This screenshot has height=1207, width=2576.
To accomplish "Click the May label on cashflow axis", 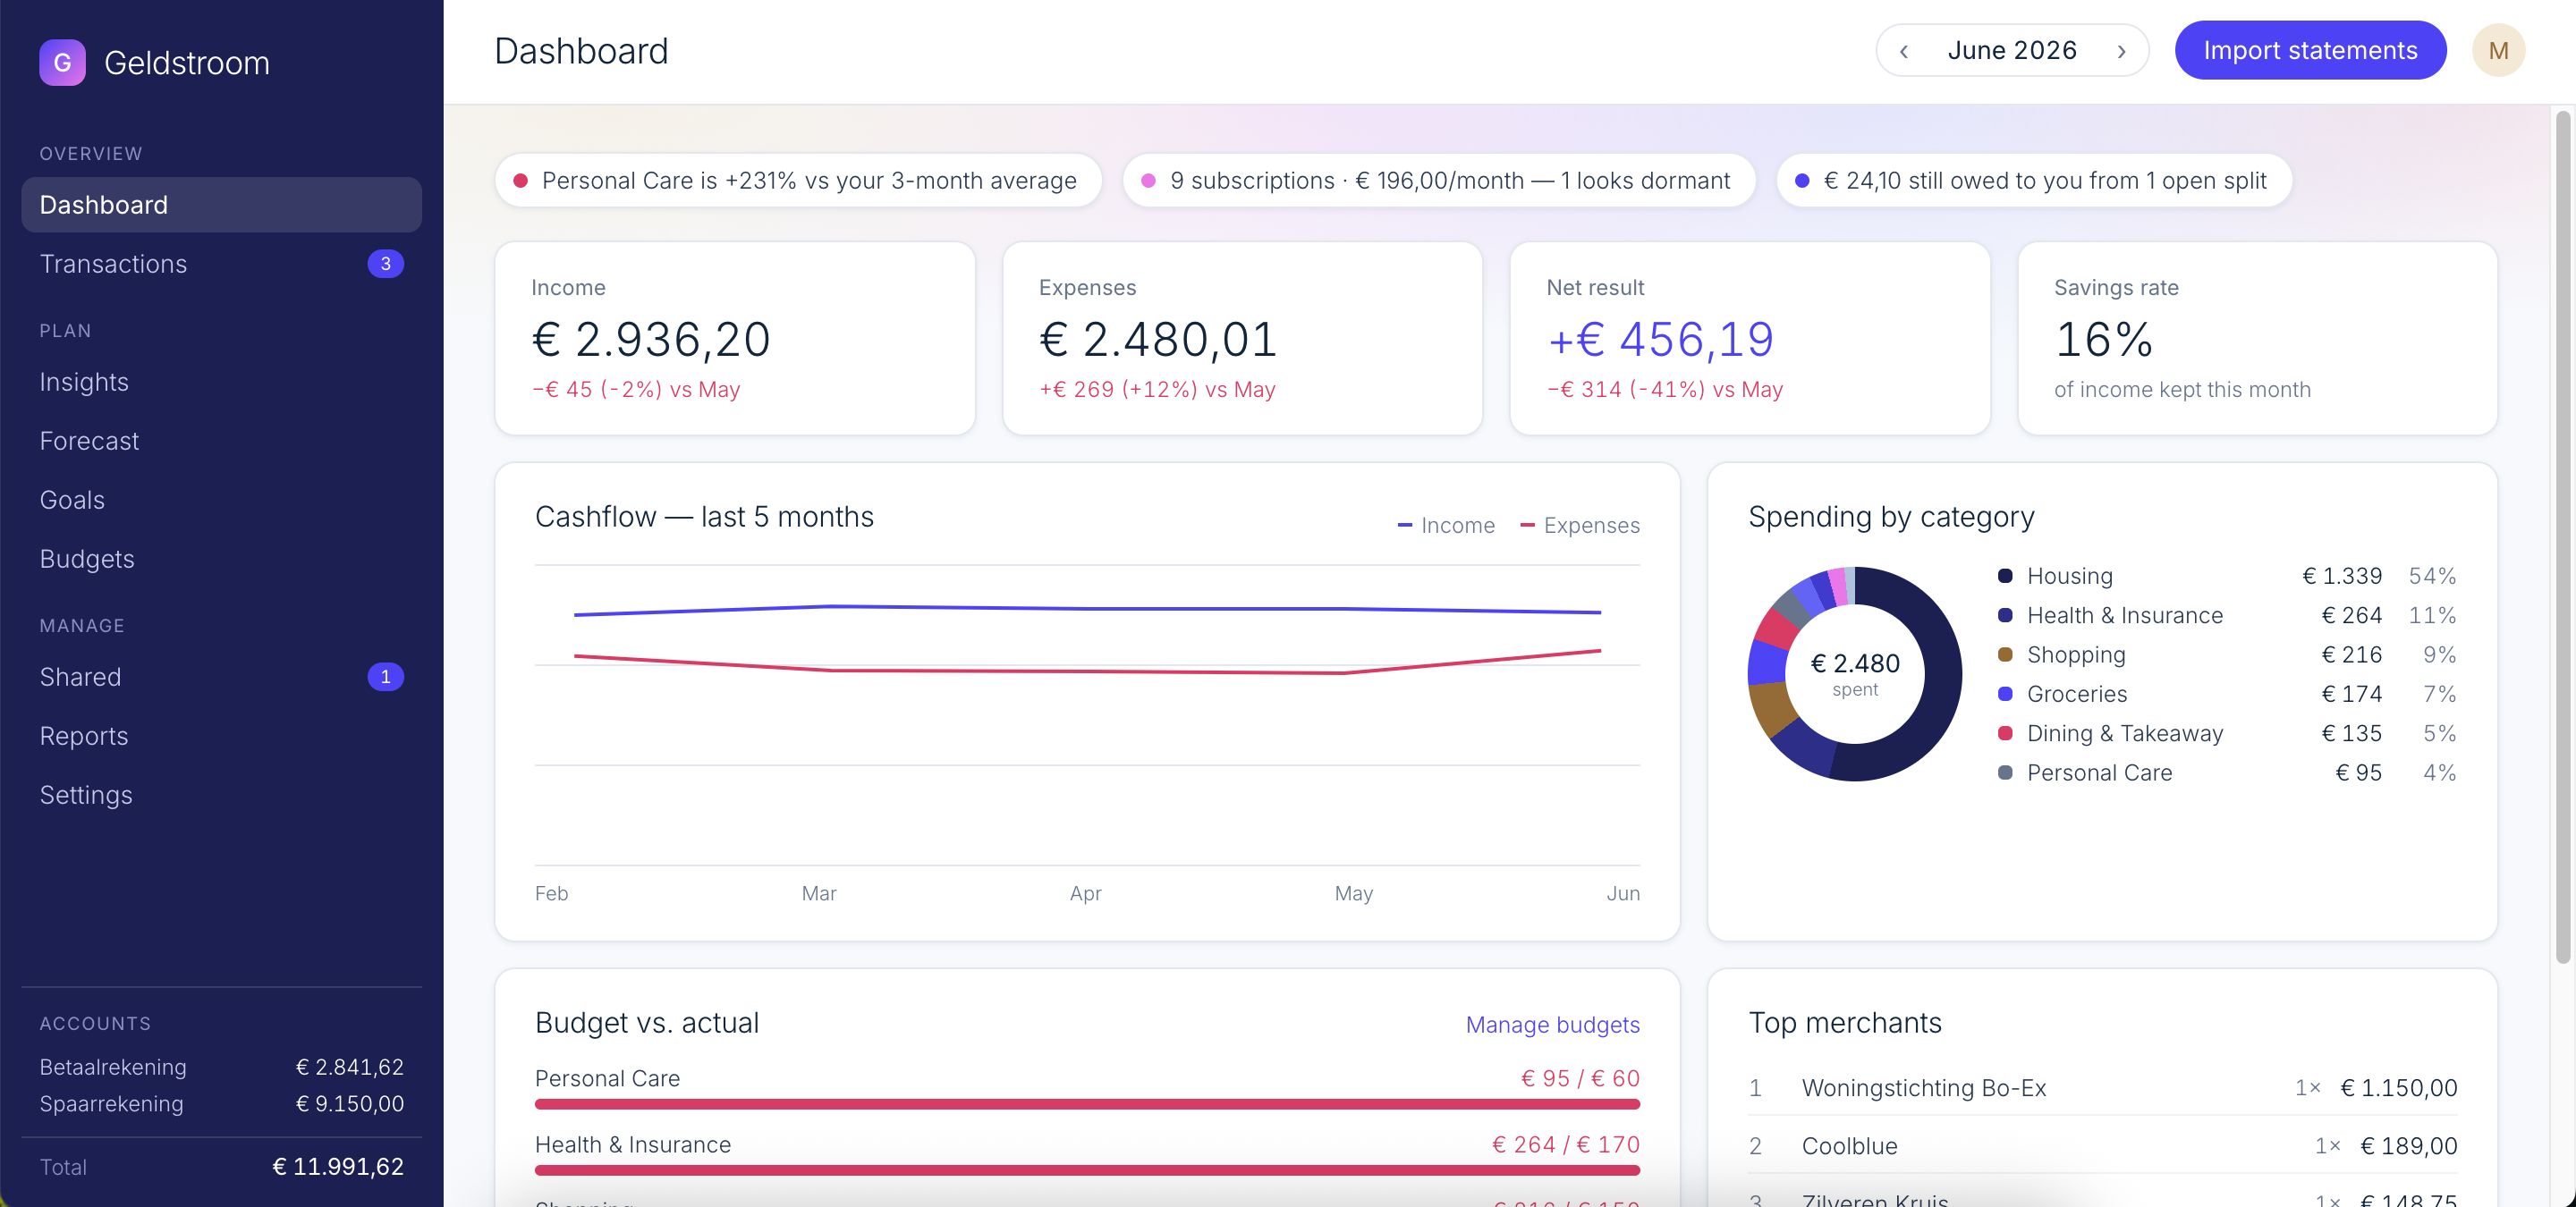I will coord(1353,893).
